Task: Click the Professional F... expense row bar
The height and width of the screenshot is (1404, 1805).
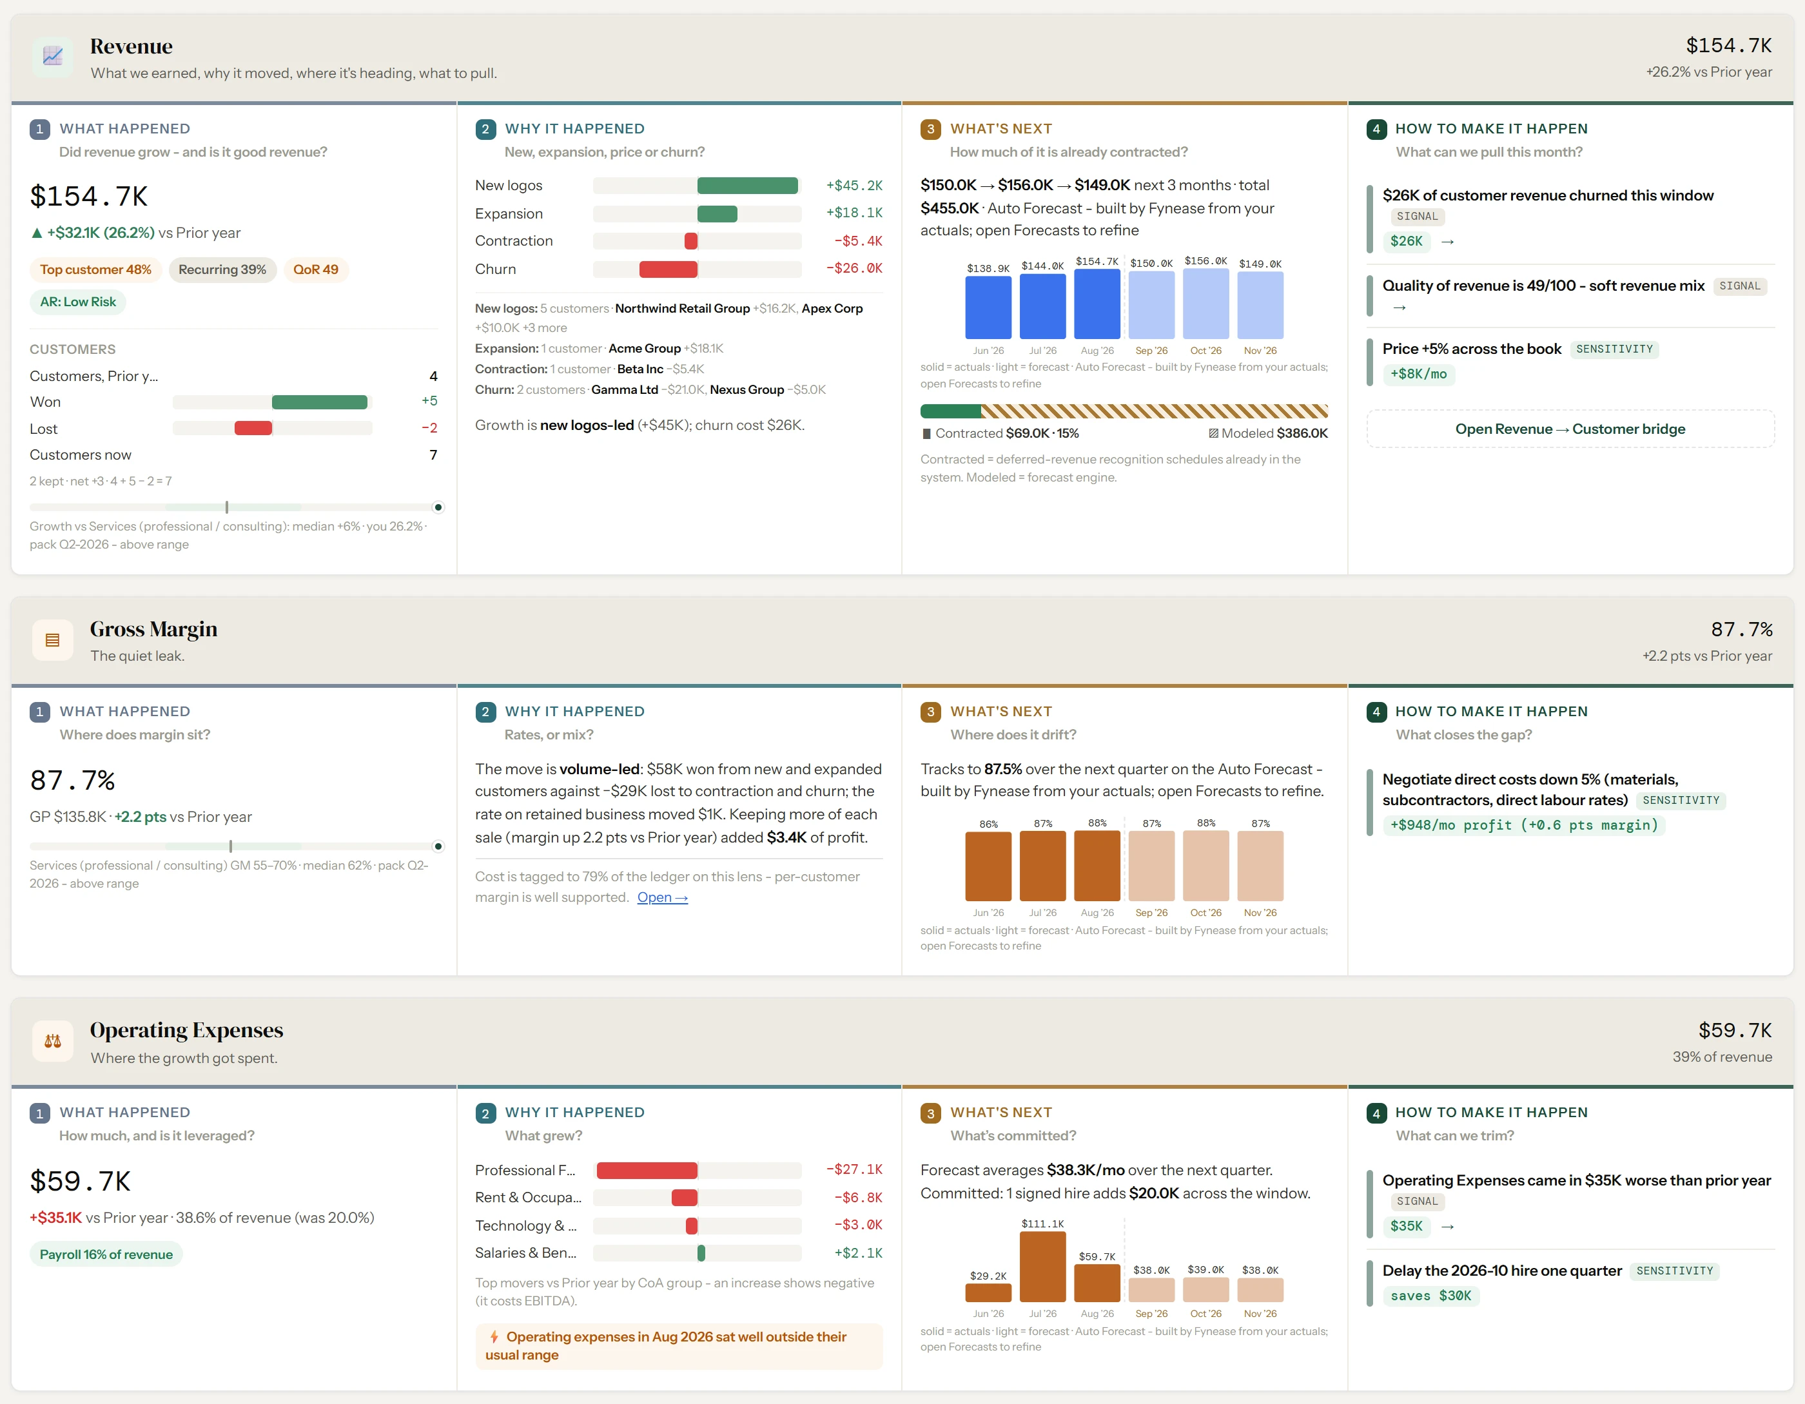Action: [x=647, y=1170]
